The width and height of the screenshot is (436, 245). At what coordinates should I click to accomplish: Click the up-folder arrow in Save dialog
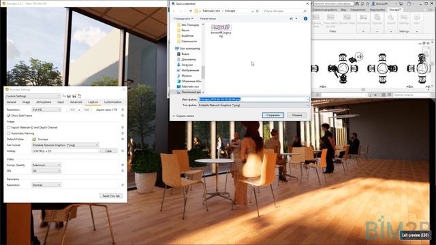tap(191, 11)
